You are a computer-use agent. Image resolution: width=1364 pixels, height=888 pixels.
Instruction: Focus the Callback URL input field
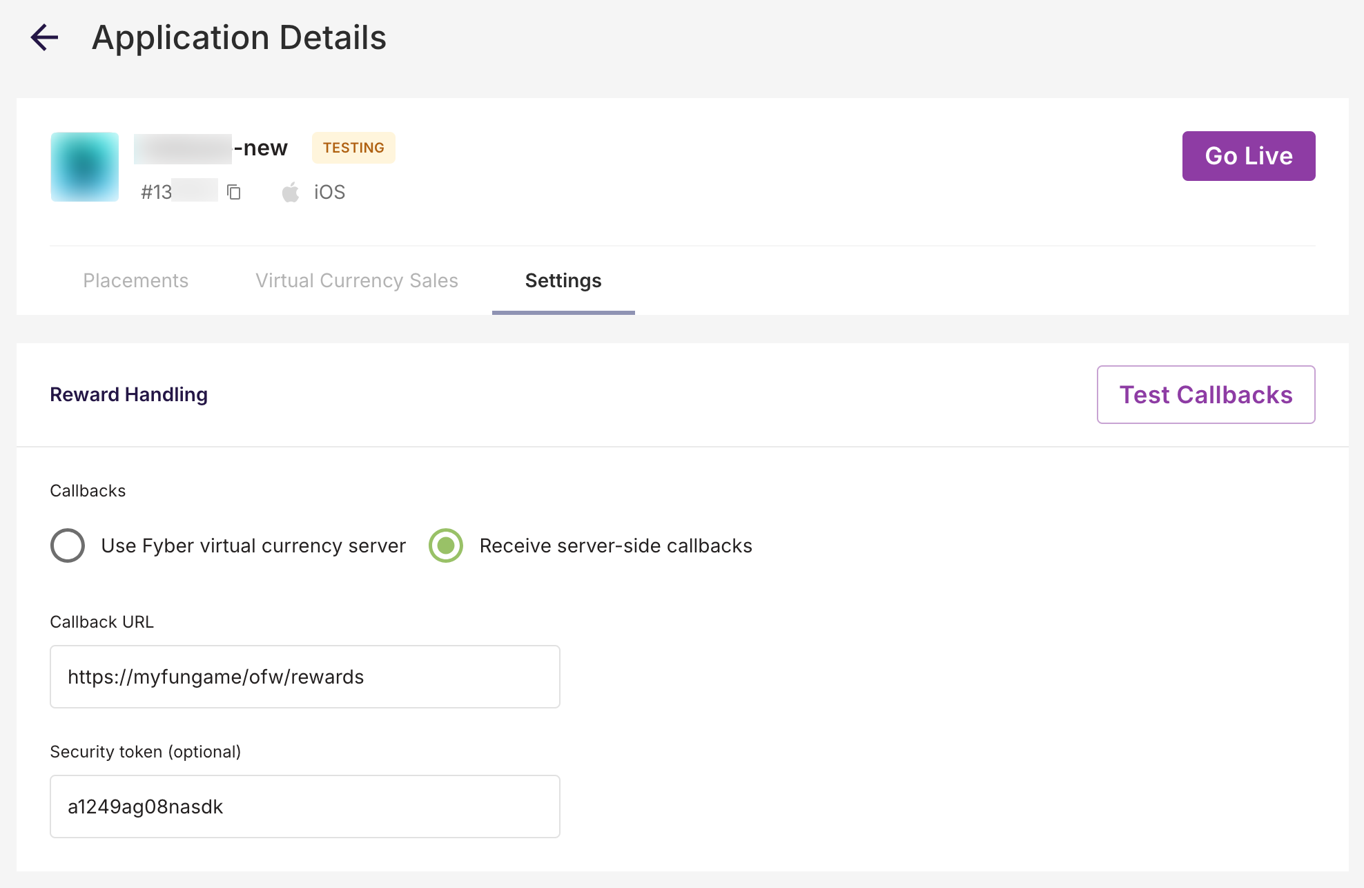click(x=304, y=677)
